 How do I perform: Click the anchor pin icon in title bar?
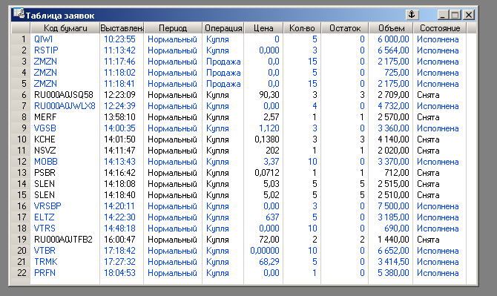[x=412, y=15]
